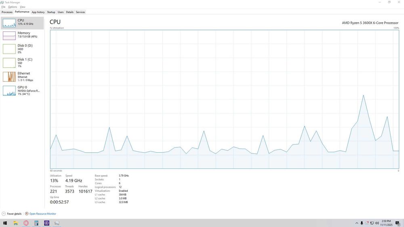Click AMD Ryzen 5 3600X processor name
404x227 pixels.
370,23
